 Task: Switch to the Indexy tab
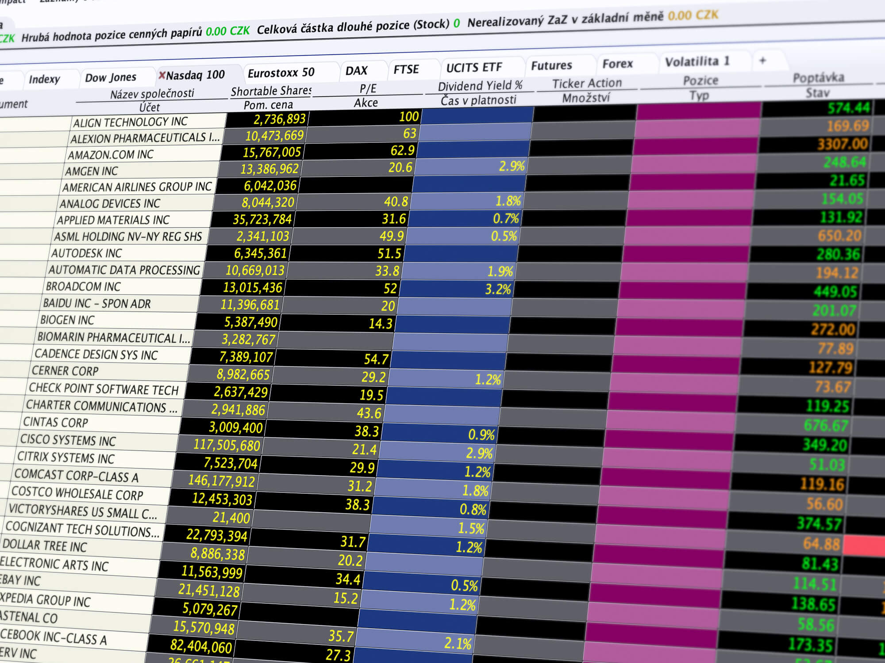pos(44,79)
